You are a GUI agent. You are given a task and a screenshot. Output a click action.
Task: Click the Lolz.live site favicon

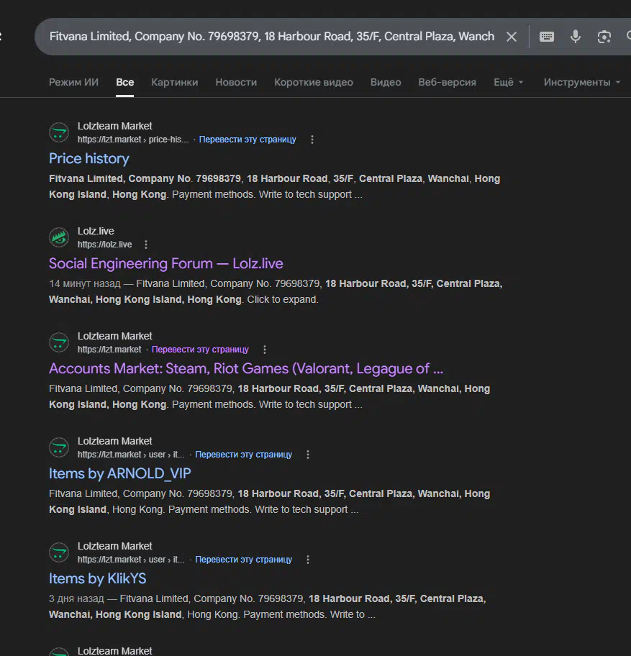[x=59, y=237]
